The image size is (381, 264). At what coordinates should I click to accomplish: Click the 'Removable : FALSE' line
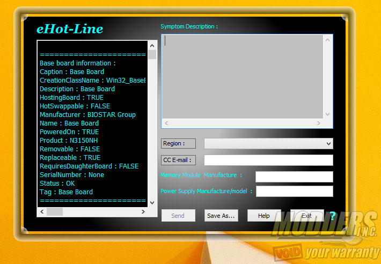(70, 149)
